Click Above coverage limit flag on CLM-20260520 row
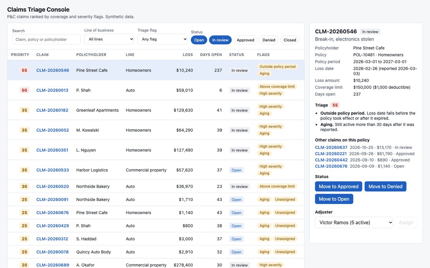 click(277, 186)
